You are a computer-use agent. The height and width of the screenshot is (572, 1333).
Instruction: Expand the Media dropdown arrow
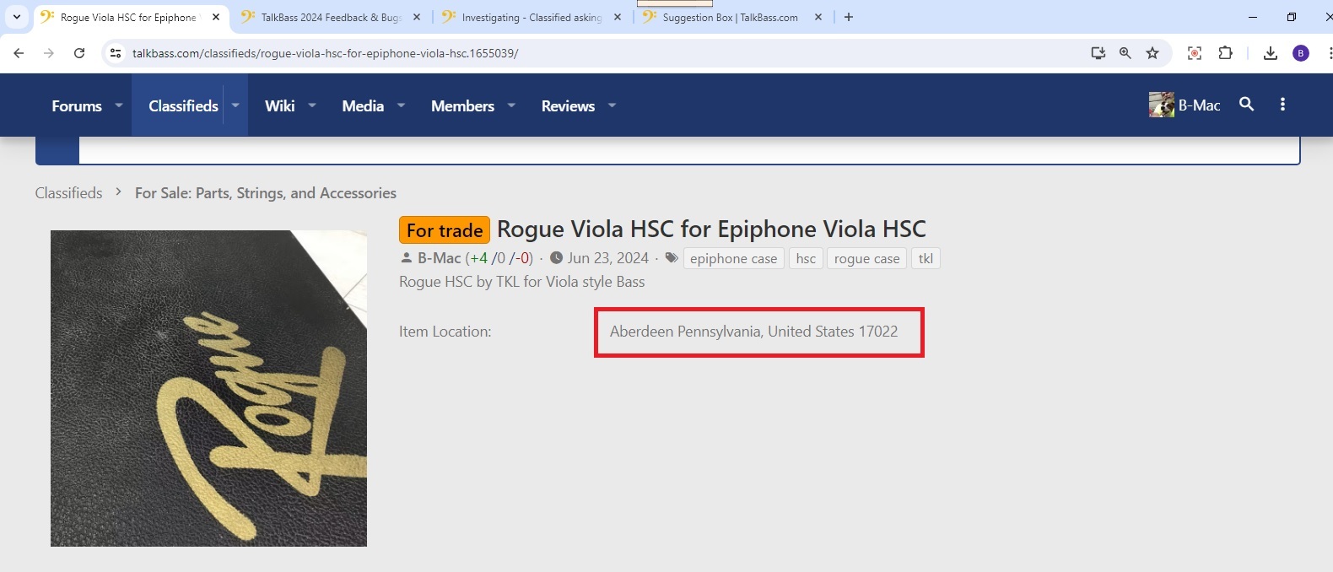tap(402, 105)
